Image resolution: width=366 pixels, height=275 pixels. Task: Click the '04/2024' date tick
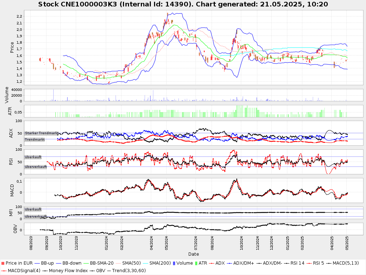pos(151,243)
